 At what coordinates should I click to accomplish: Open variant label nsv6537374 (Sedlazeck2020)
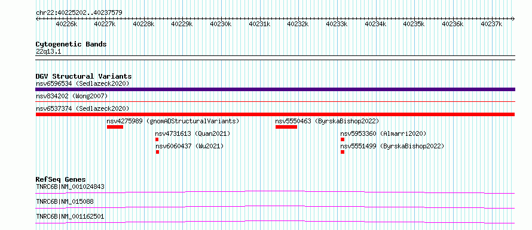pos(82,108)
